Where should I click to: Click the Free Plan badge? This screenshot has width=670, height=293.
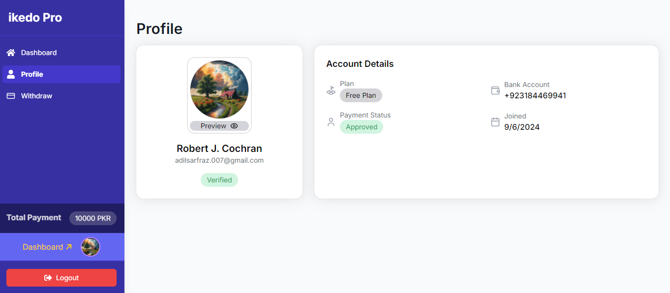pyautogui.click(x=361, y=95)
